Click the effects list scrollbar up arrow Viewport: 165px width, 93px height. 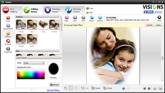point(61,17)
